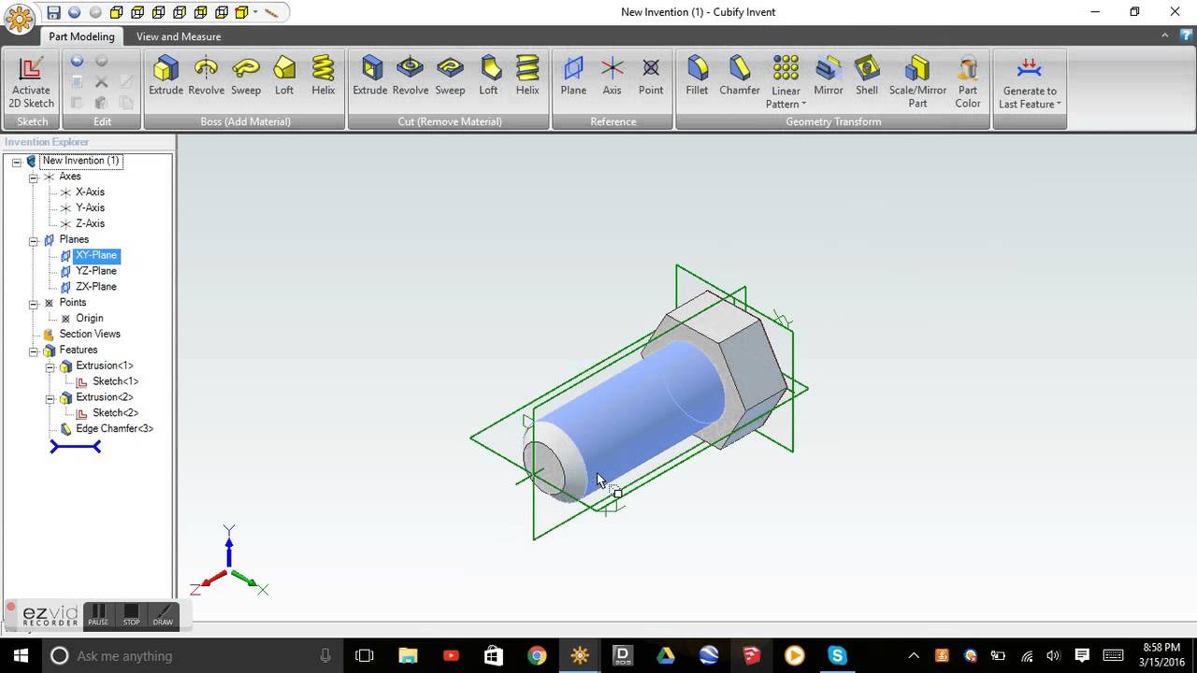Viewport: 1197px width, 673px height.
Task: Choose the Cut Sweep tool
Action: click(450, 77)
